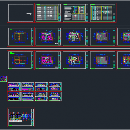Select the cropped plan sheet ending third row
The image size is (130, 130).
tap(123, 60)
